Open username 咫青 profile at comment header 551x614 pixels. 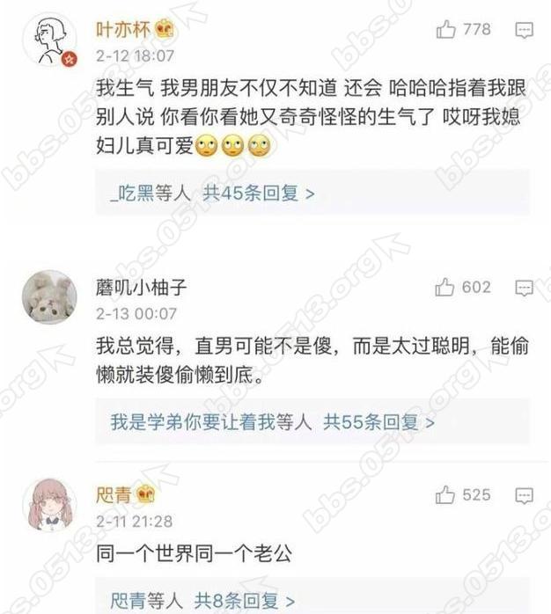pyautogui.click(x=114, y=494)
